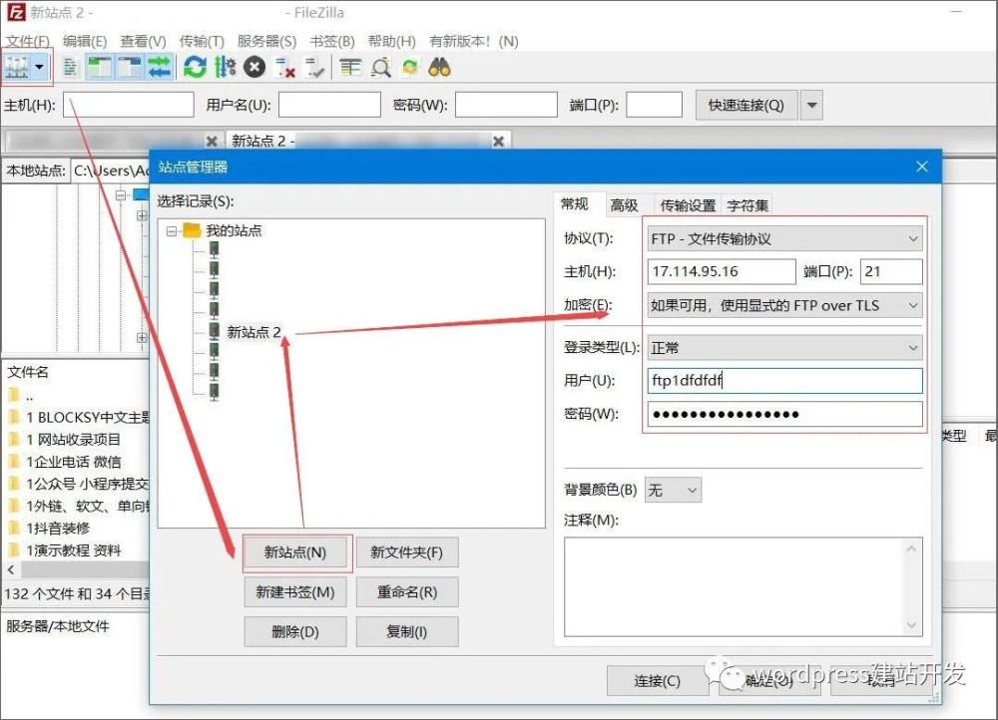Click the refresh file lists icon

(x=195, y=67)
